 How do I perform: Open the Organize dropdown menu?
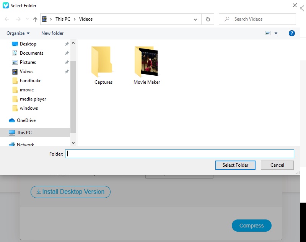click(x=18, y=33)
